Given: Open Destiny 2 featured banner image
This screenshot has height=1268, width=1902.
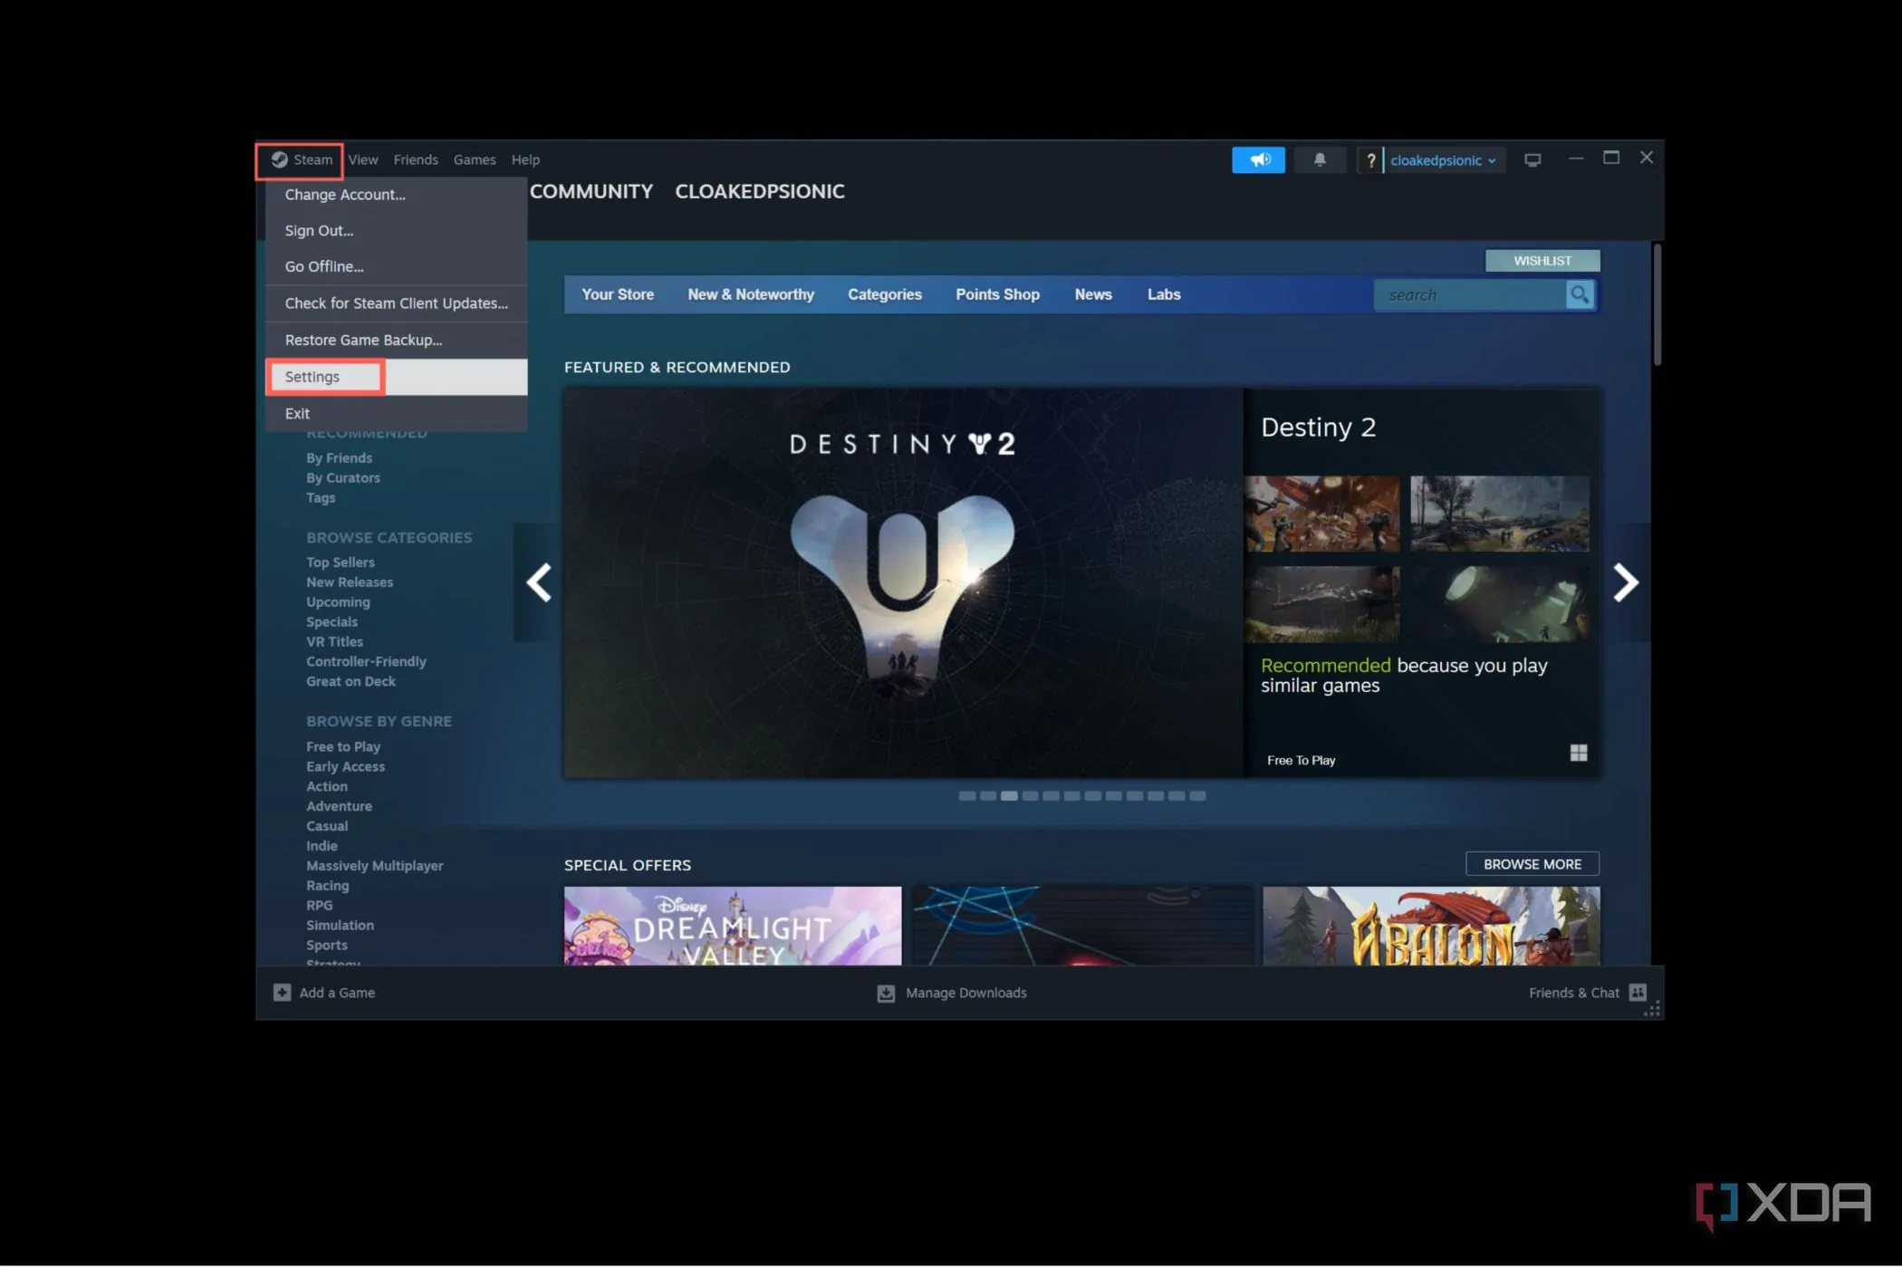Looking at the screenshot, I should 903,583.
